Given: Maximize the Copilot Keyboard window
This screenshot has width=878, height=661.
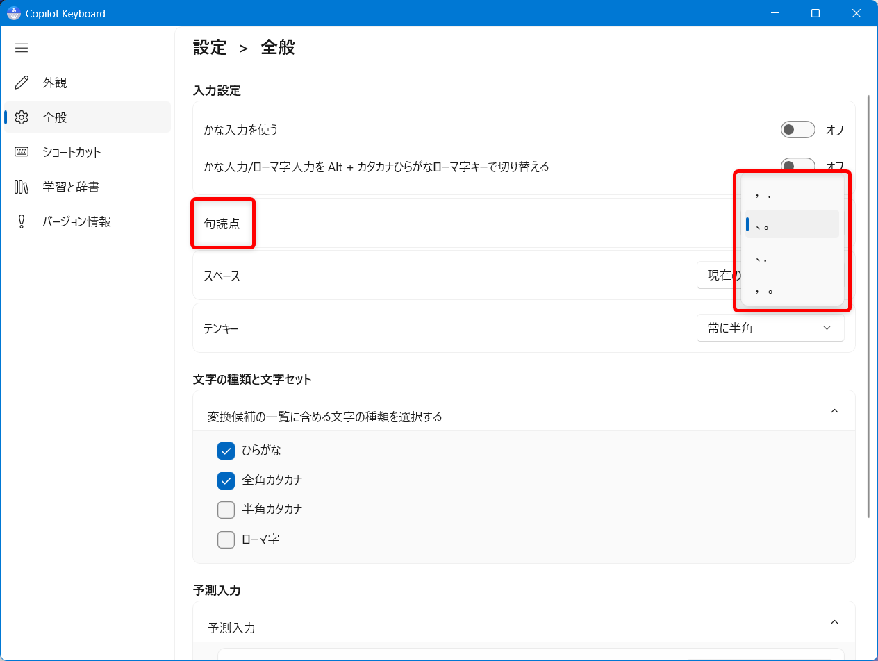Looking at the screenshot, I should [x=815, y=13].
